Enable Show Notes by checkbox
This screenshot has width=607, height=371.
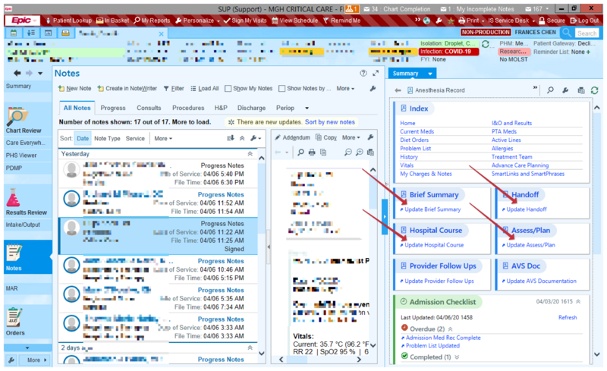pyautogui.click(x=281, y=88)
